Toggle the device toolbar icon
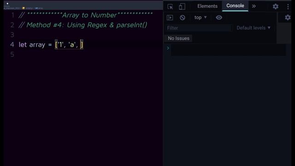Screen dimensions: 295x166 (x=182, y=6)
